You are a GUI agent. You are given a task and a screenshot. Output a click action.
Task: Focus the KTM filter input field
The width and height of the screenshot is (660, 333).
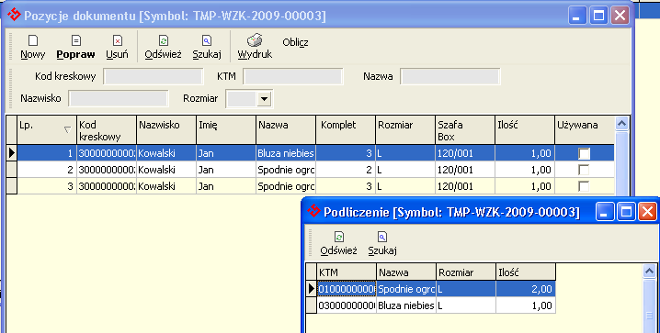tap(293, 77)
